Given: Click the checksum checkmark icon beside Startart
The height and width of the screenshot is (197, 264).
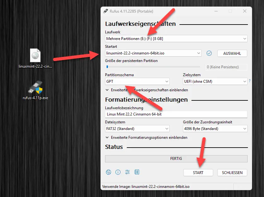Looking at the screenshot, I should point(209,53).
